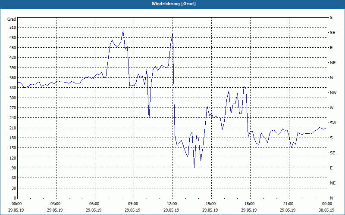Select the W compass label
345x215 pixels.
point(332,108)
